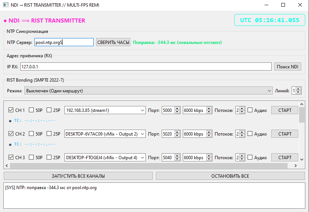Decrease CH 2 Потоков count
This screenshot has height=212, width=309.
242,136
